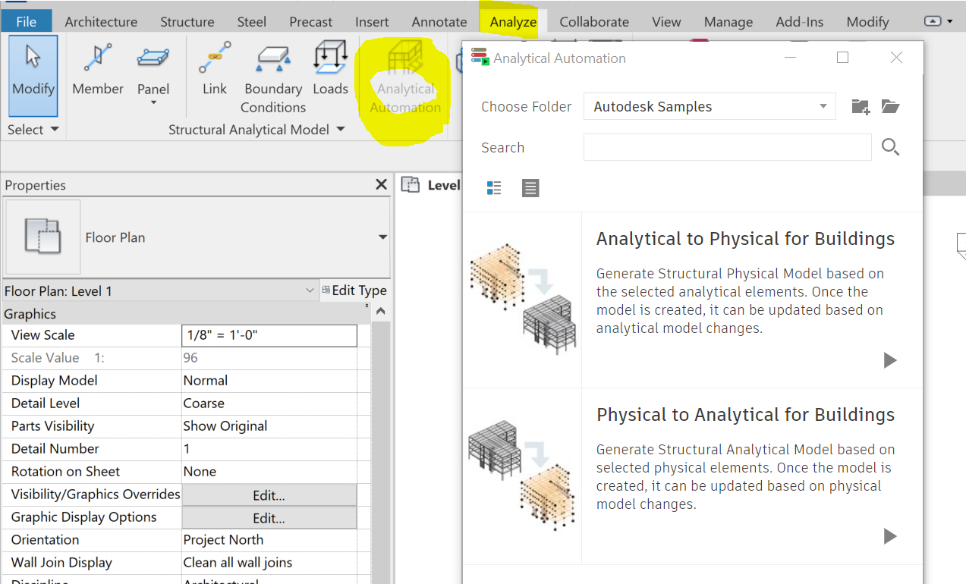The width and height of the screenshot is (966, 584).
Task: Collapse the Structural Analytical Model panel
Action: (x=341, y=129)
